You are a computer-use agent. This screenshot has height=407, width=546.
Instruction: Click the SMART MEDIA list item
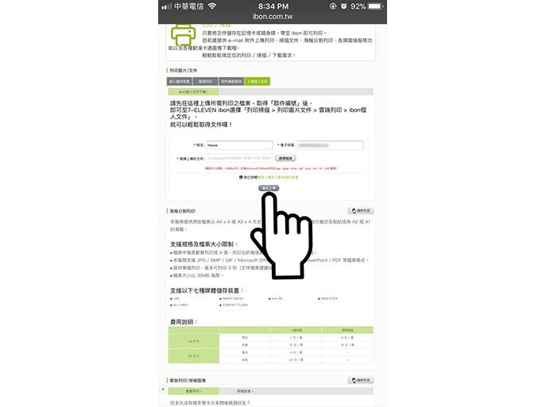[233, 298]
